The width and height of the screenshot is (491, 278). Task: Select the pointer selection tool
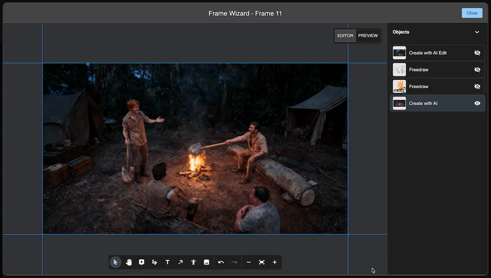(x=115, y=262)
